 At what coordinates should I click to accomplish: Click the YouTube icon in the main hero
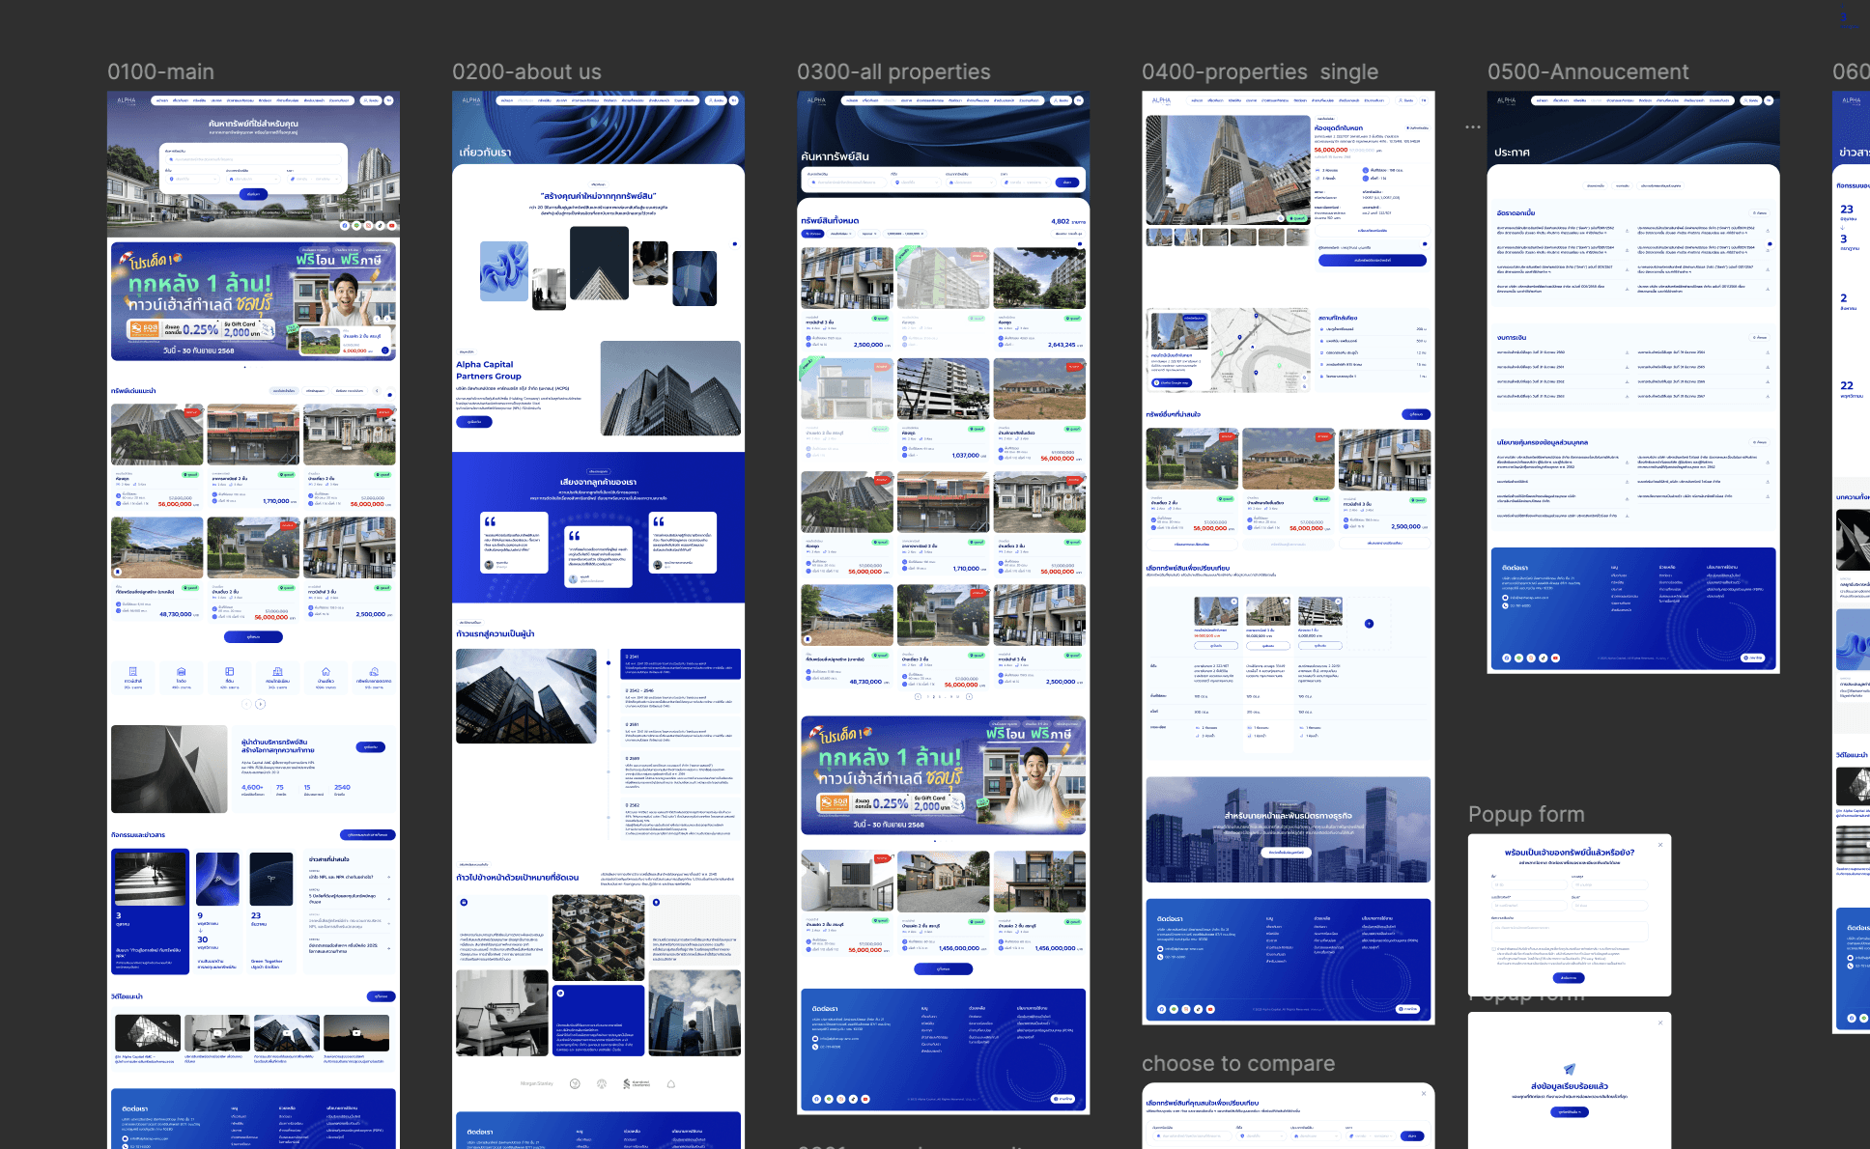point(392,225)
